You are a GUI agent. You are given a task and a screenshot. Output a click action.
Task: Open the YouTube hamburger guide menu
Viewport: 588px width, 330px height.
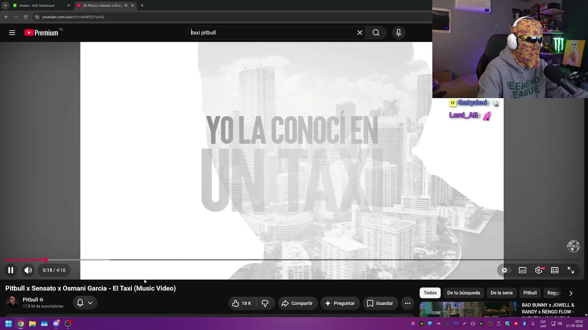coord(12,33)
